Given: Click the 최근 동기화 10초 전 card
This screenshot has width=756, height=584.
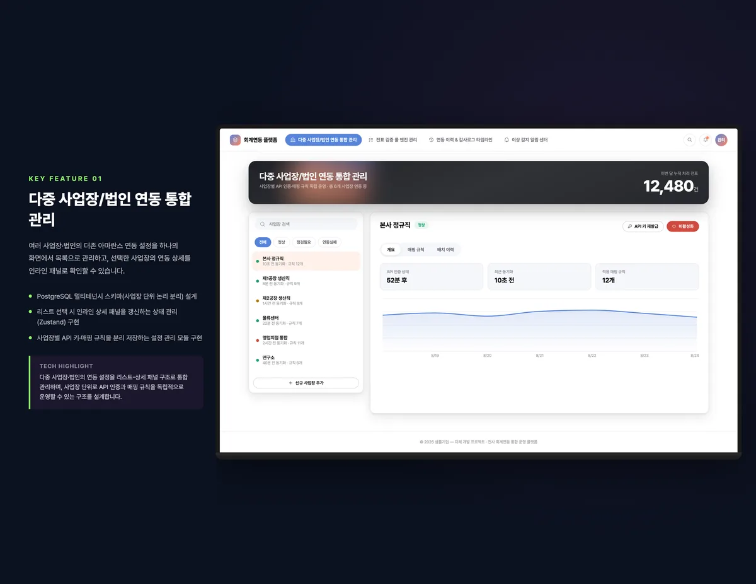Looking at the screenshot, I should (539, 277).
